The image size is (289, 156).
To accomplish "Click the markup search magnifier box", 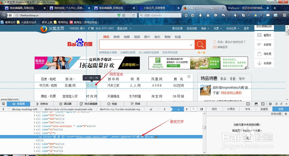I will click(194, 109).
